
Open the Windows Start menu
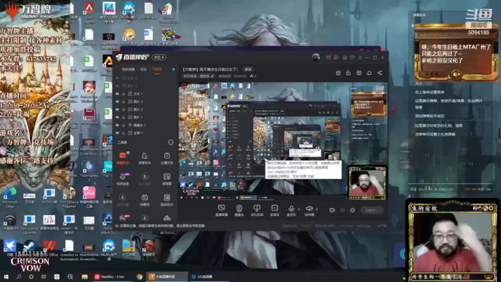pyautogui.click(x=6, y=276)
